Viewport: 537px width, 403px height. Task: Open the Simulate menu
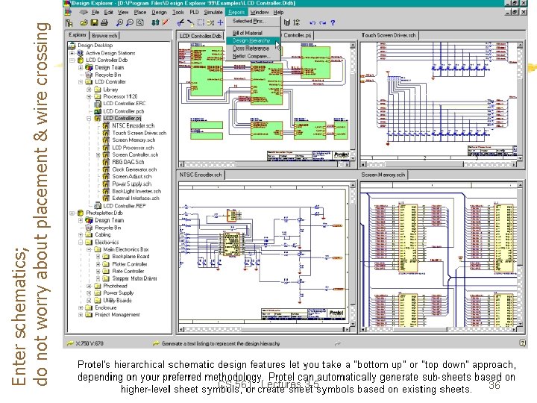(x=213, y=12)
